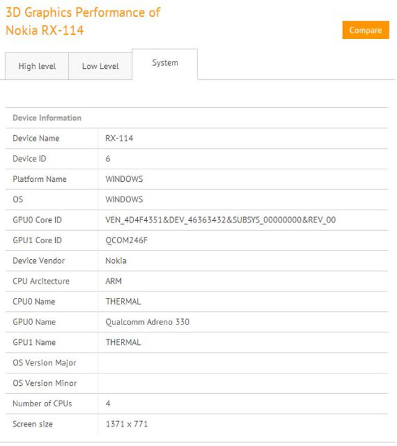The image size is (397, 446).
Task: Click the orange Compare button
Action: tap(365, 30)
